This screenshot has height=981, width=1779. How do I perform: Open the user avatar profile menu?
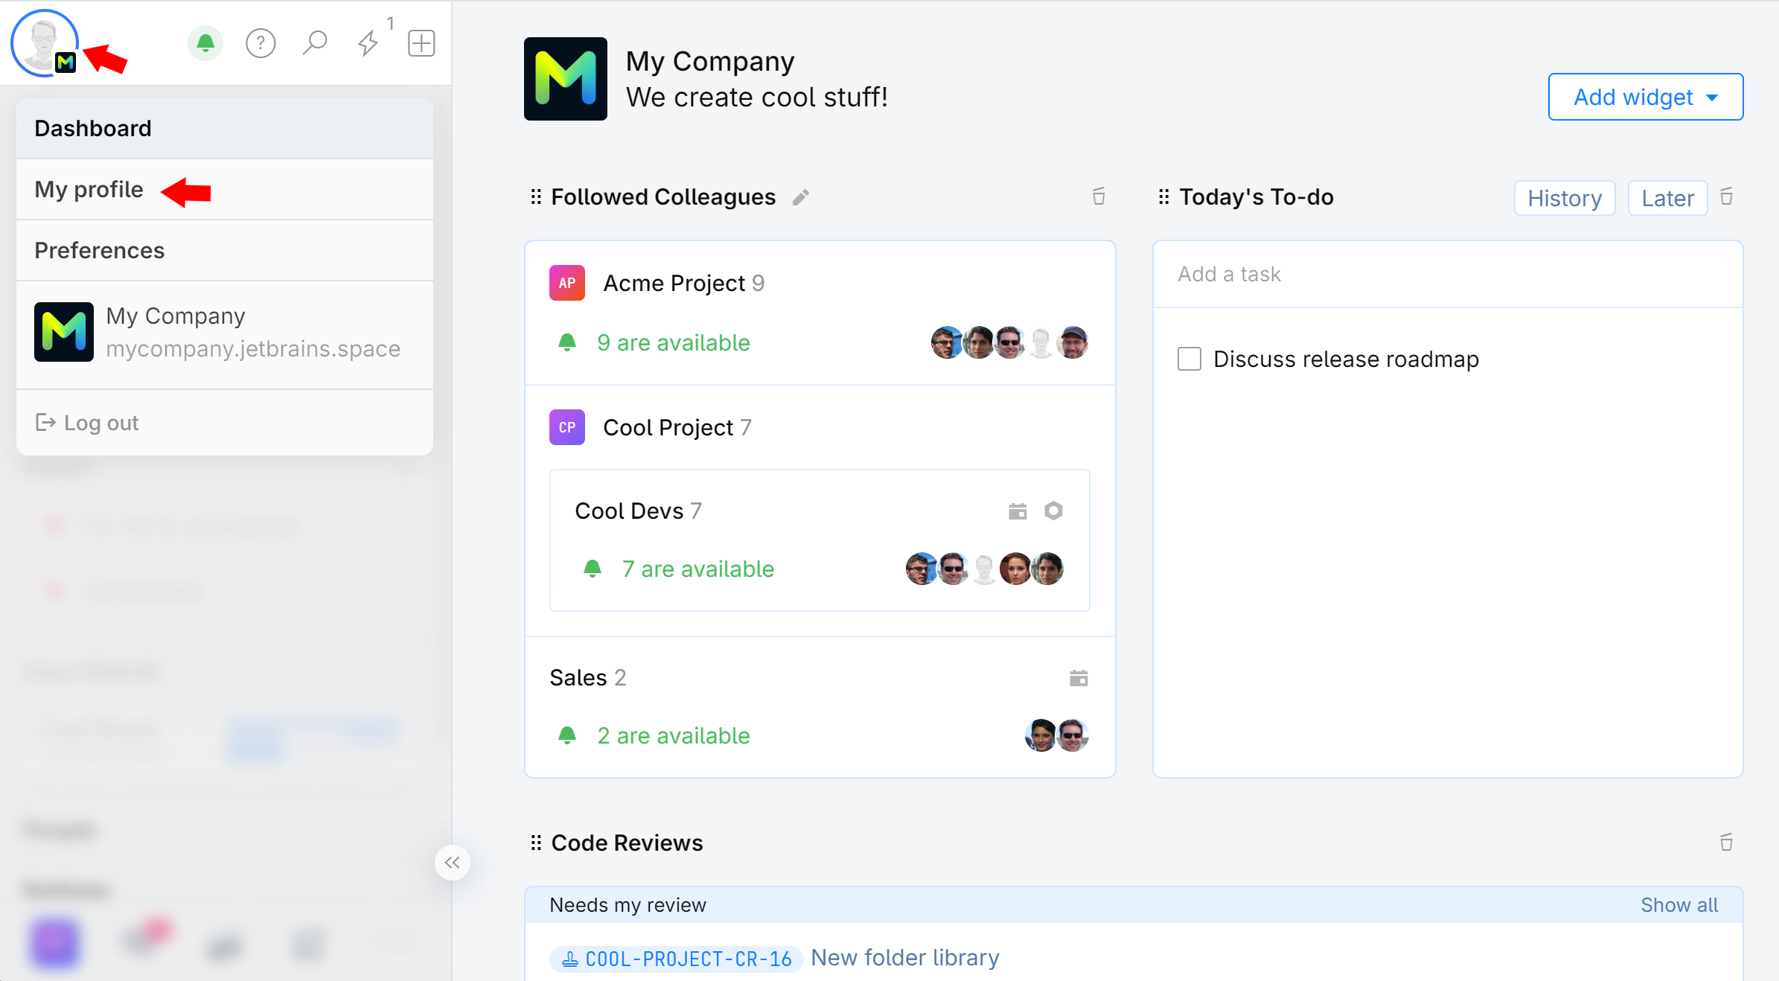click(x=44, y=43)
